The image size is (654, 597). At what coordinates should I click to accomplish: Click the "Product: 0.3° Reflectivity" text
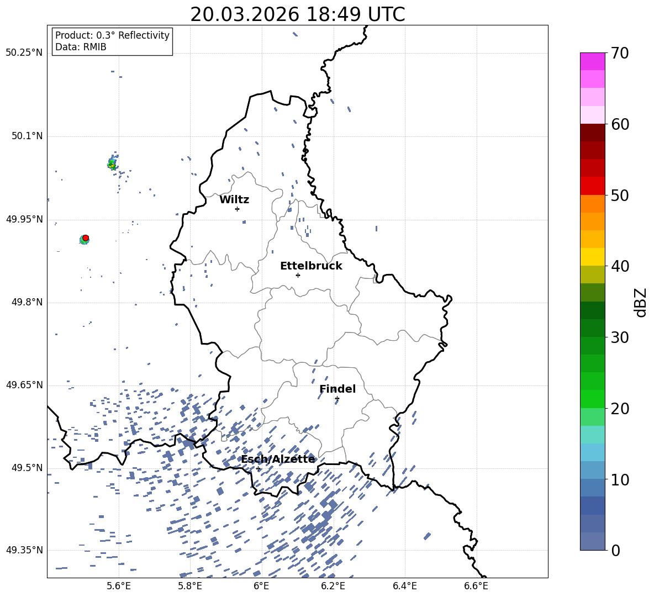click(x=112, y=35)
